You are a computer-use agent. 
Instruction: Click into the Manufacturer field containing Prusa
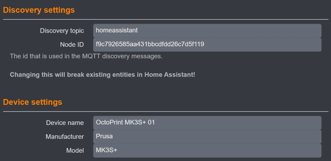coord(207,137)
